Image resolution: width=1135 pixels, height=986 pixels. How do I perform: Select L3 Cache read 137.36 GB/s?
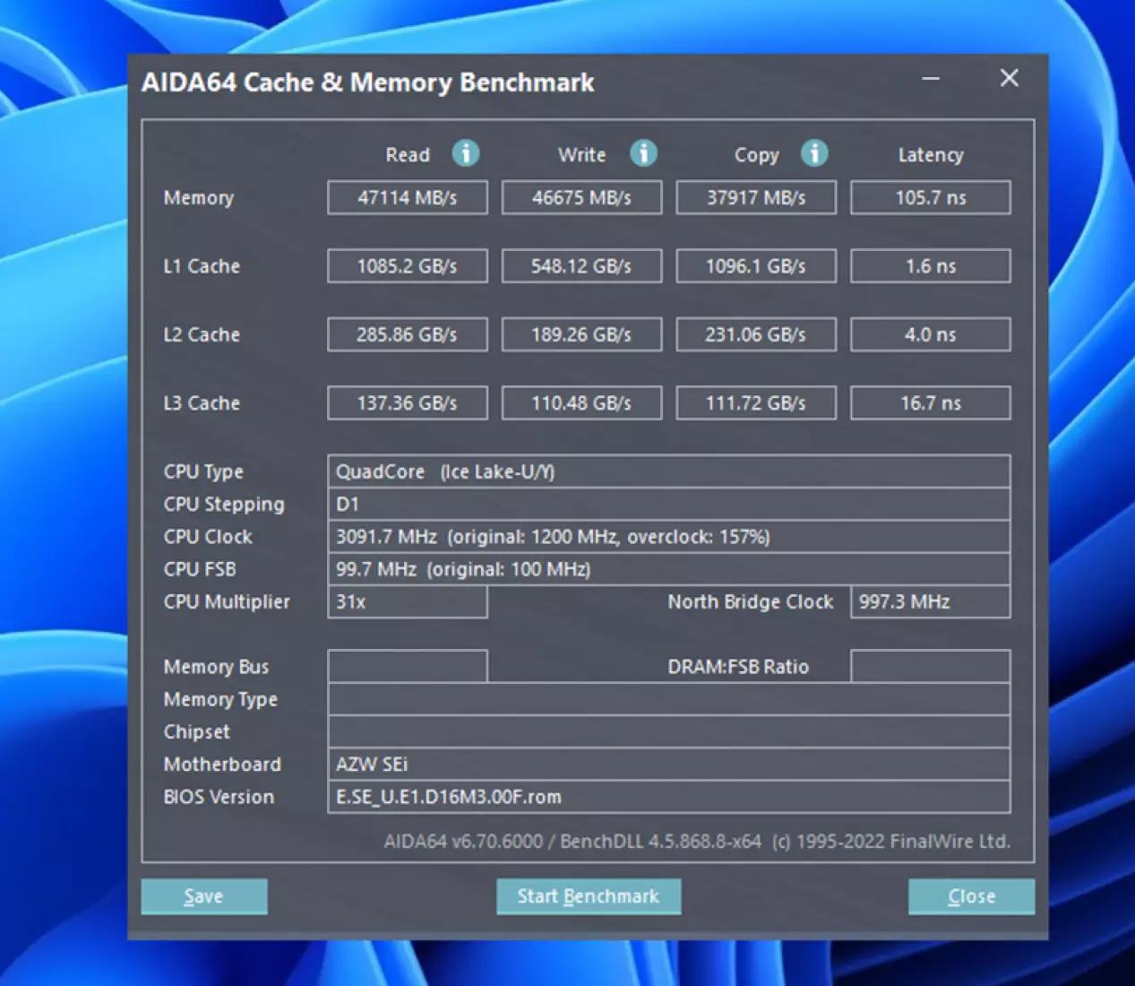(x=408, y=403)
